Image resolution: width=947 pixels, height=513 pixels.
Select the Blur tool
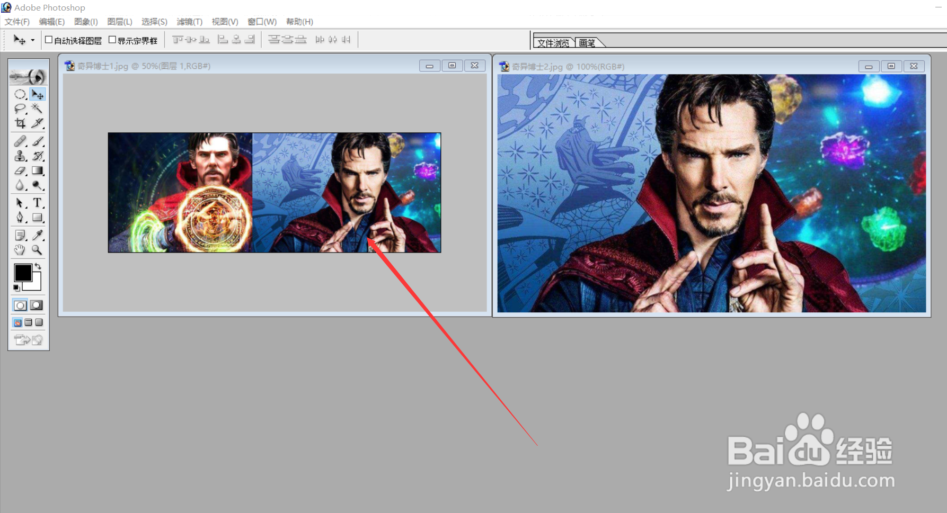[x=20, y=185]
